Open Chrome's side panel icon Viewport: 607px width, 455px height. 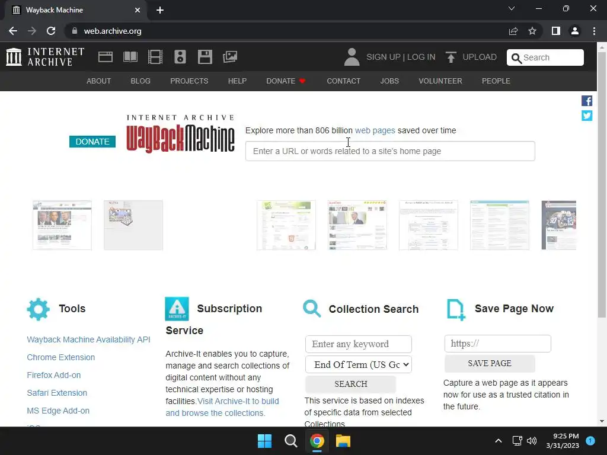(556, 31)
